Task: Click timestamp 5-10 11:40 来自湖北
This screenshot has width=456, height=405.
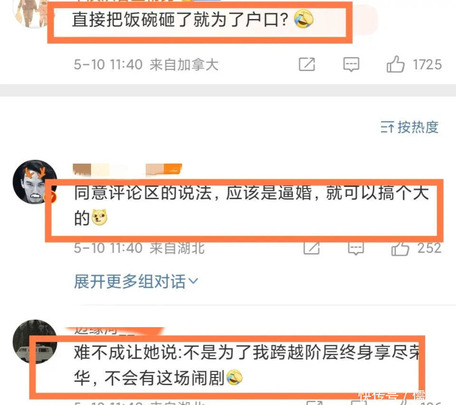Action: click(139, 249)
